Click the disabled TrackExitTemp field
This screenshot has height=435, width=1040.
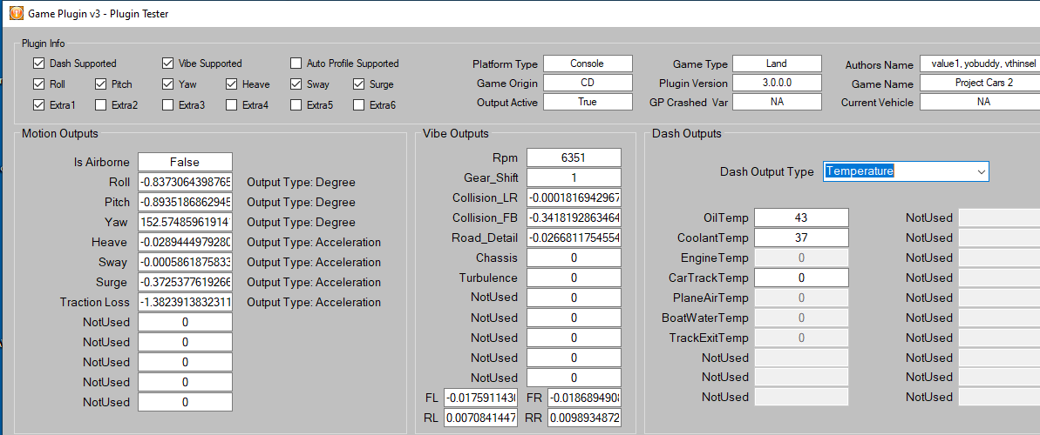pyautogui.click(x=801, y=338)
